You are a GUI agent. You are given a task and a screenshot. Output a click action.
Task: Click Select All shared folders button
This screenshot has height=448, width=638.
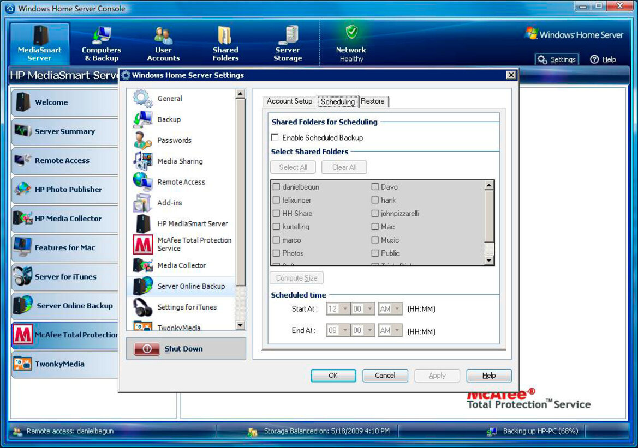pos(293,167)
